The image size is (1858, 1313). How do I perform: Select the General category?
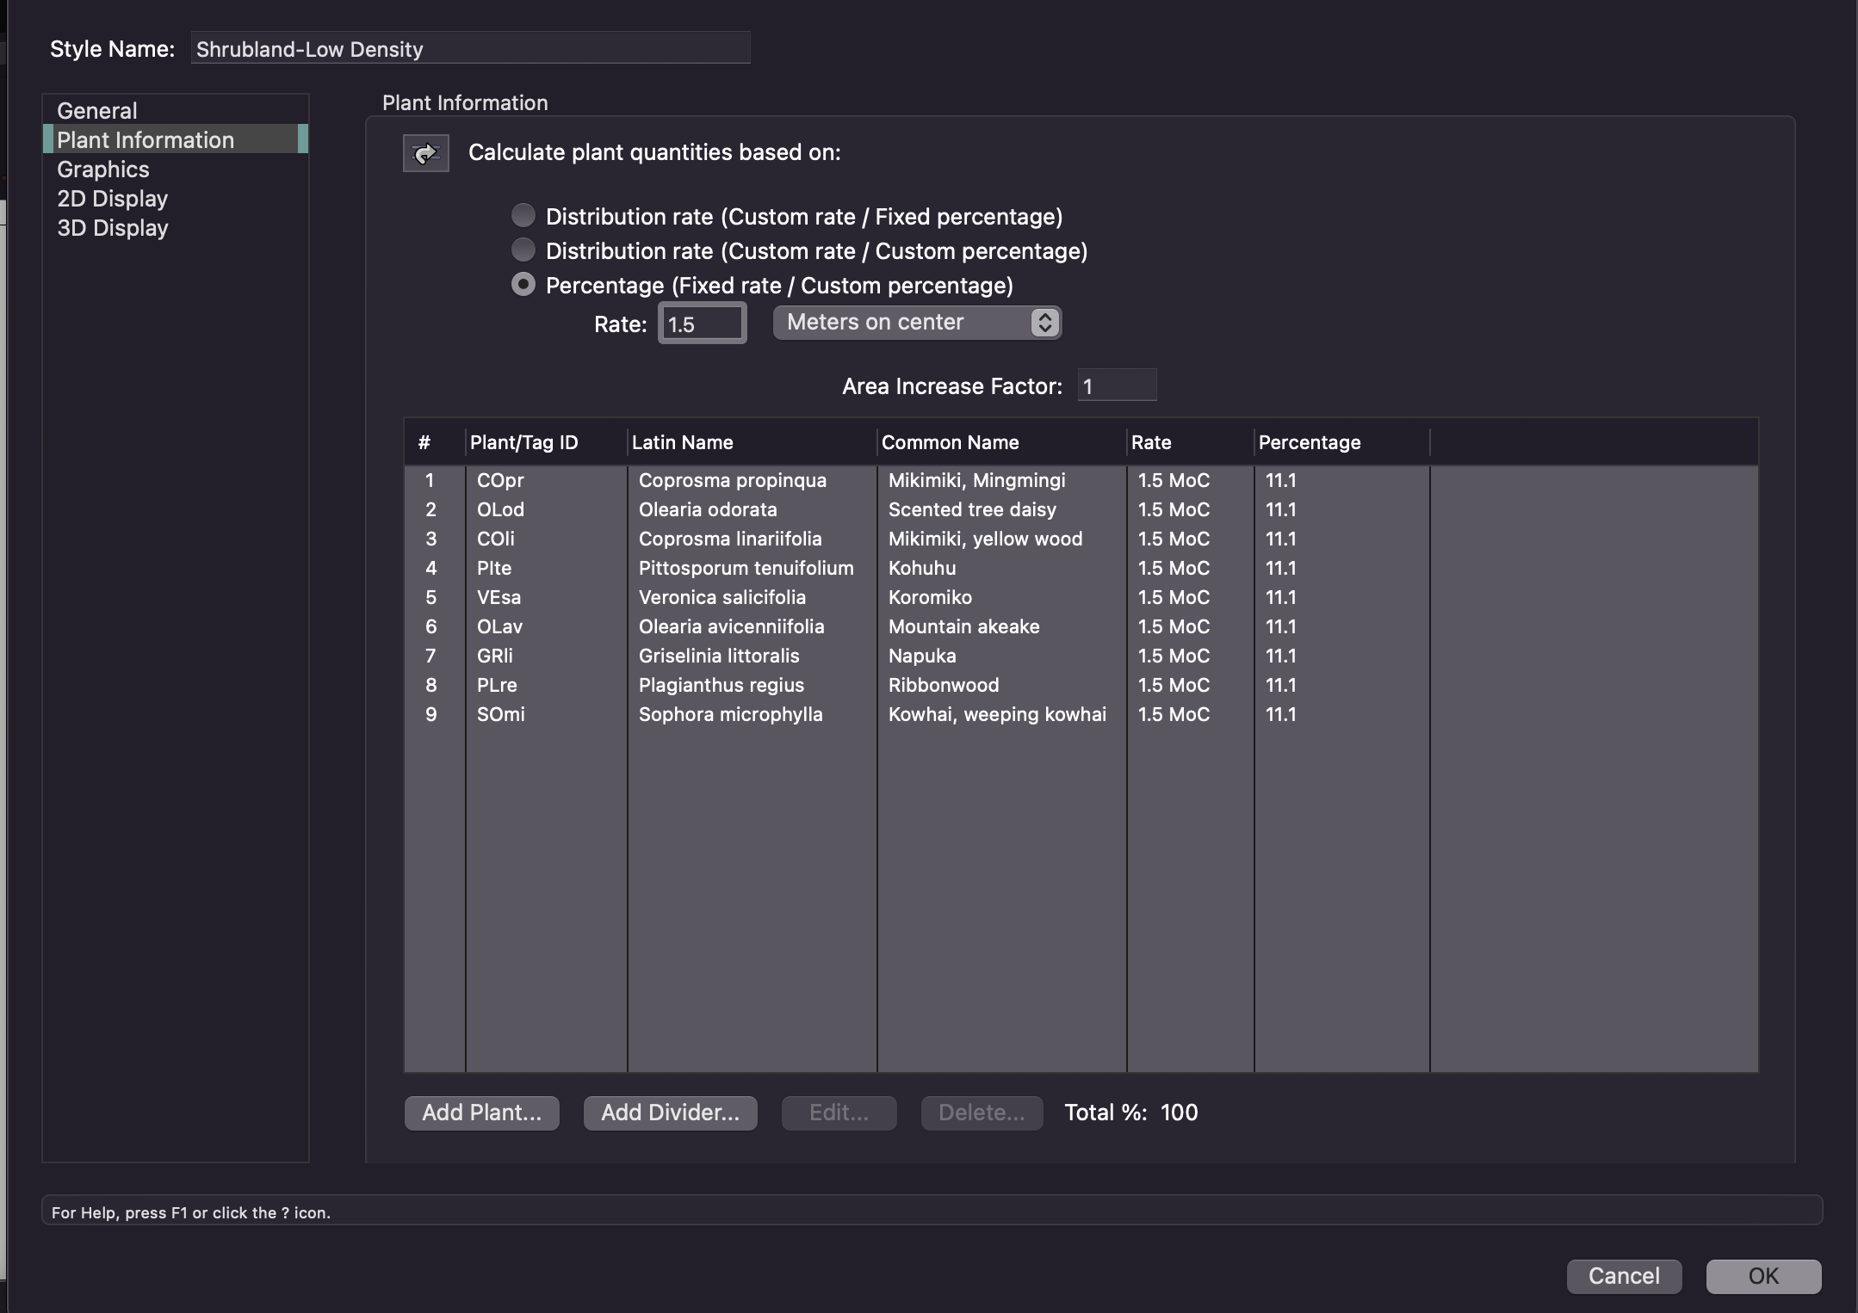[96, 109]
